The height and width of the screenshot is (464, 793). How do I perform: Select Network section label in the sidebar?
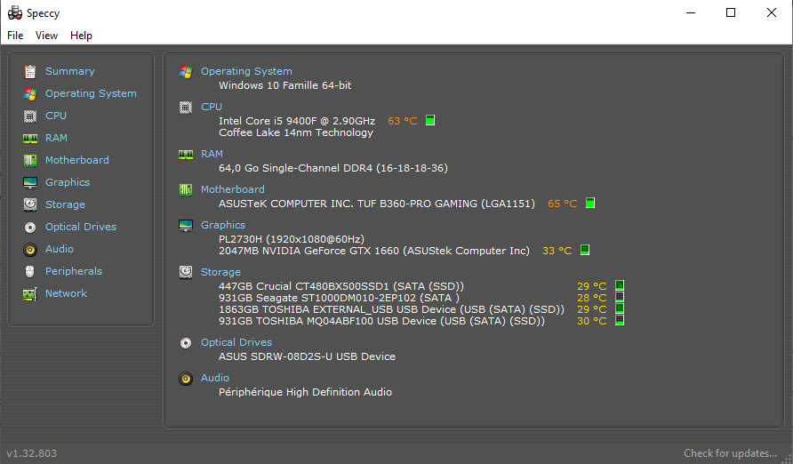click(66, 293)
